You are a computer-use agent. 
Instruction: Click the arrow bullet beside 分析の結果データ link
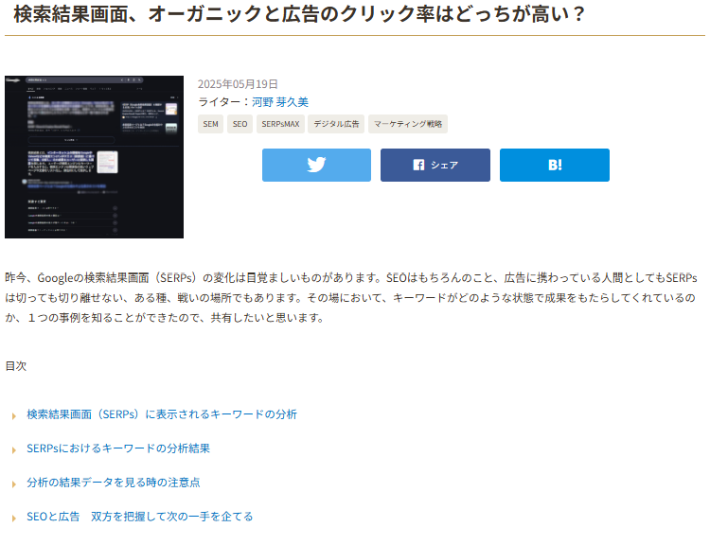tap(13, 483)
